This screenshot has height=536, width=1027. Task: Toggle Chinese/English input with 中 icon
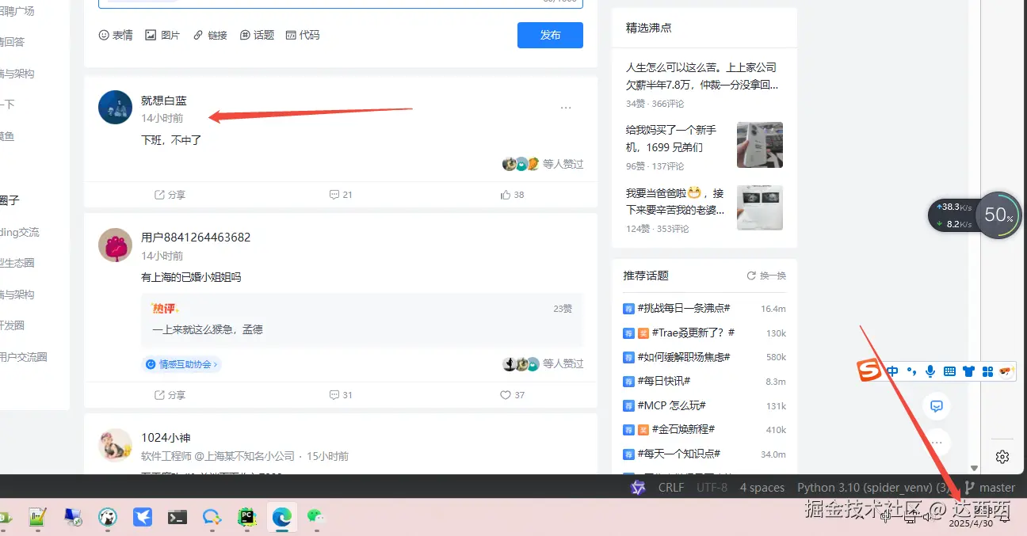(892, 371)
